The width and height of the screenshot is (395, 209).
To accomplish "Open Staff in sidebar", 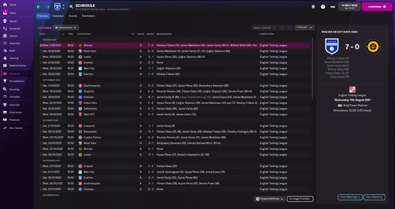I will [x=12, y=51].
